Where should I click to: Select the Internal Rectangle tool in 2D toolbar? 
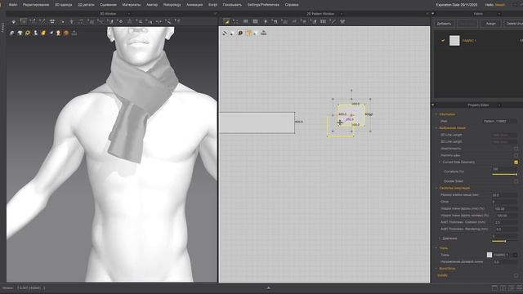[255, 22]
